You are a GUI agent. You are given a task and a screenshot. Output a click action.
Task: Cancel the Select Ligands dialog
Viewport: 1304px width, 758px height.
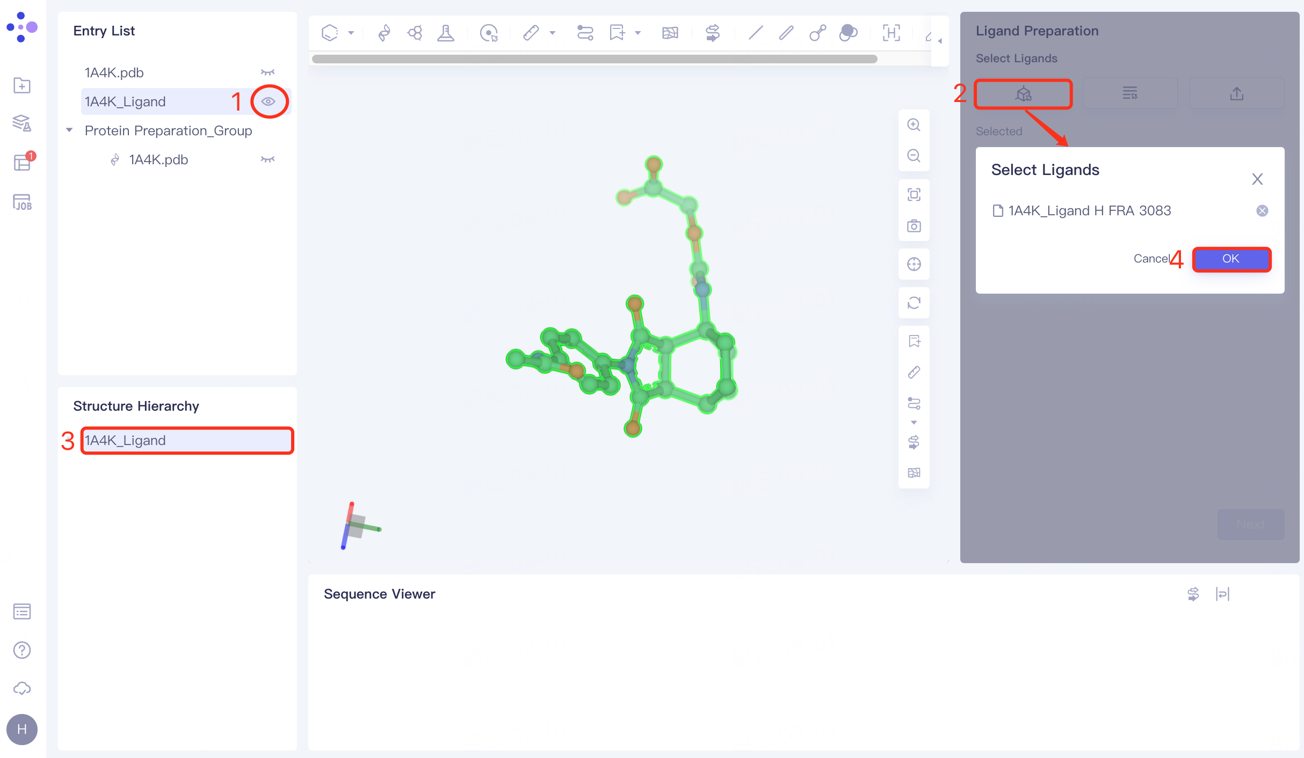click(x=1151, y=259)
